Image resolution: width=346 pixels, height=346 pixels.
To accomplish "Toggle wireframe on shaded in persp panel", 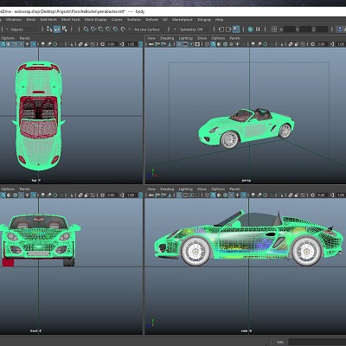I will click(225, 44).
